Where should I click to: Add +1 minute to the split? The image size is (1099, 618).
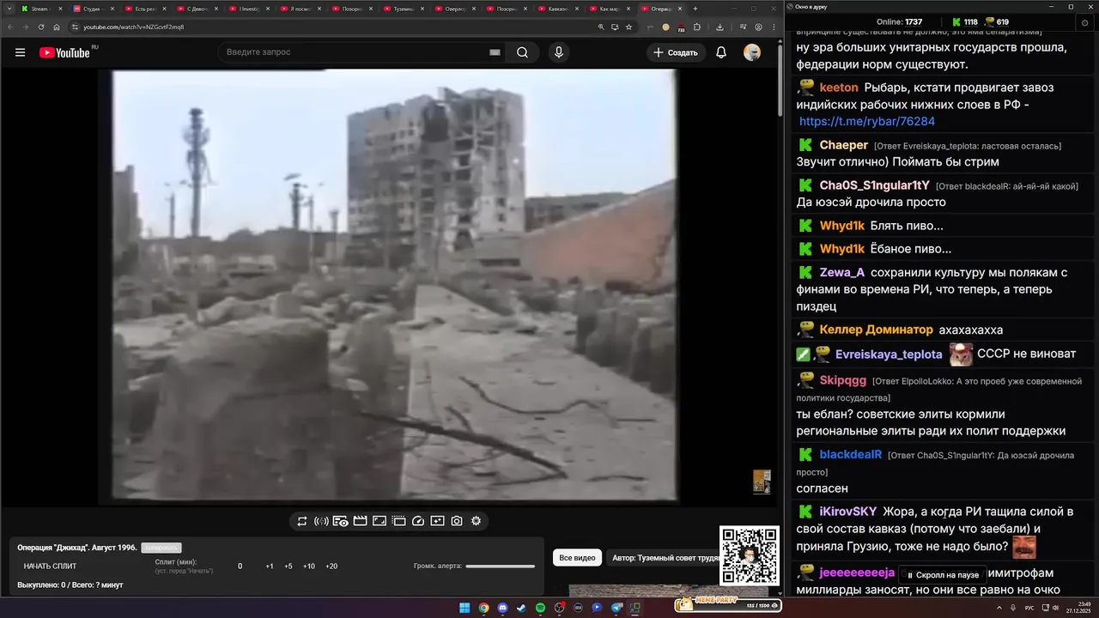270,566
